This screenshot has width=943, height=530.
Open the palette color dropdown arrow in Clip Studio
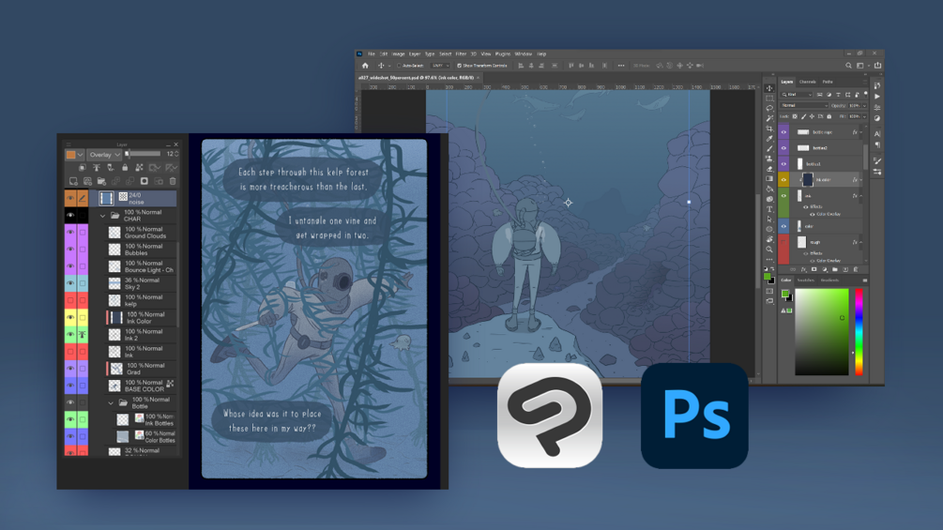pos(80,155)
